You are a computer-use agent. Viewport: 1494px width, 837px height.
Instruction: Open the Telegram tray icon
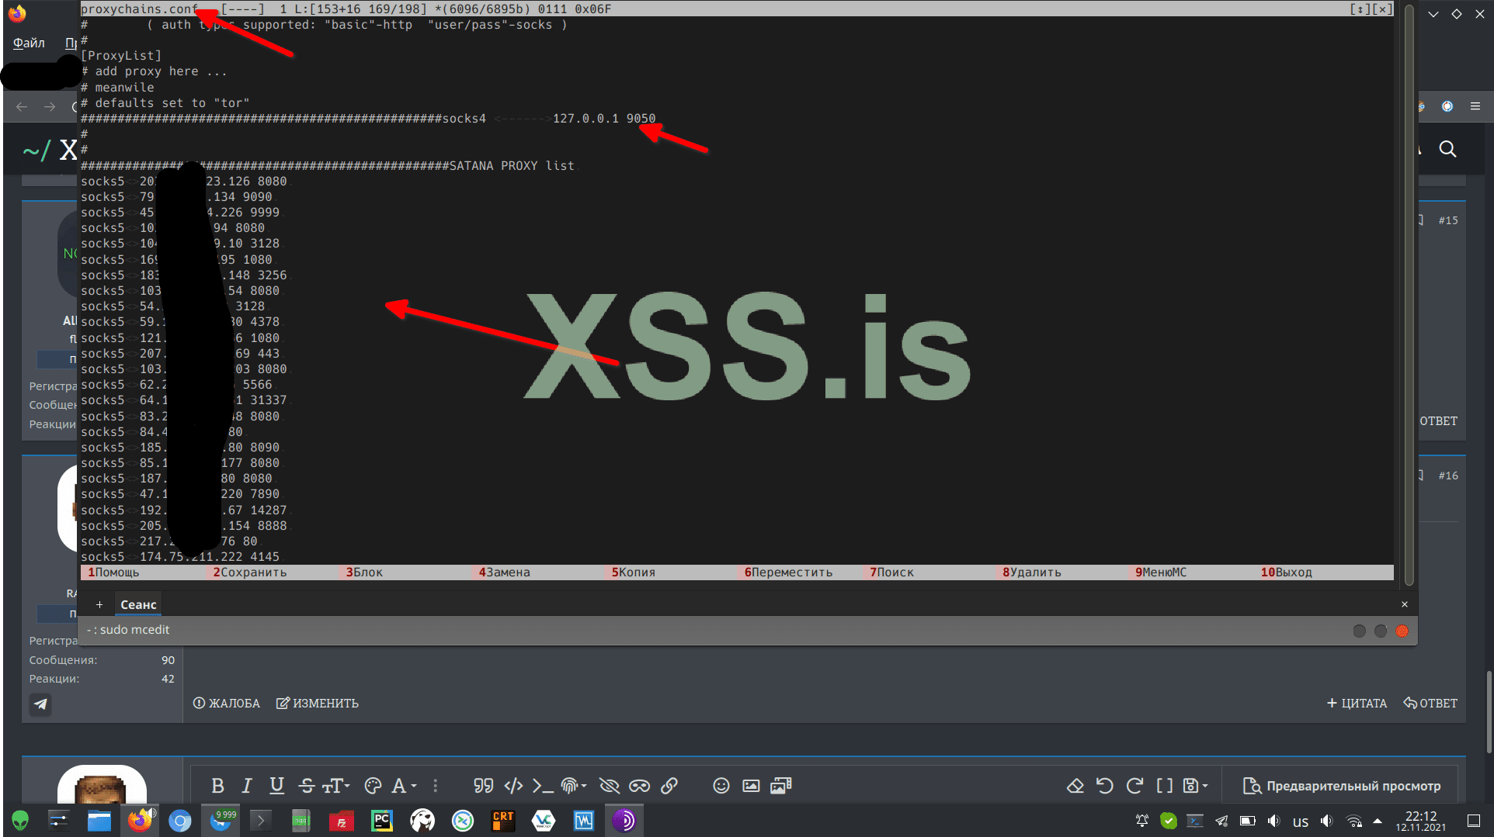point(1221,821)
